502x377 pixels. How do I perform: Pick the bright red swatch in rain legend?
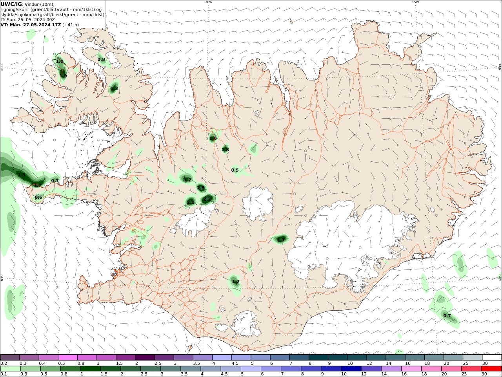tap(491, 368)
